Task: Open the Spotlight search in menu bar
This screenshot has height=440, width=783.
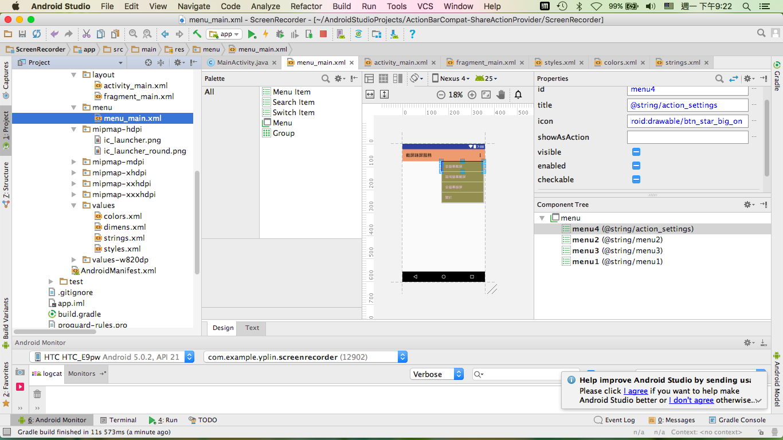Action: 746,6
